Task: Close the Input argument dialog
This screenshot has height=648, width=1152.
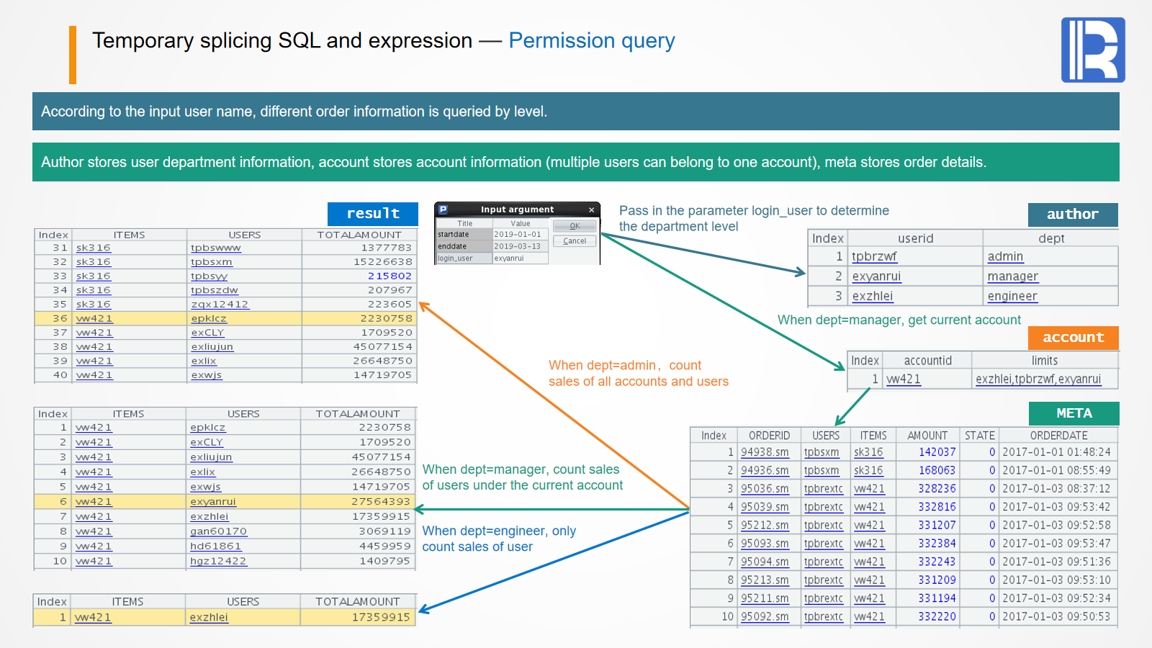Action: coord(591,210)
